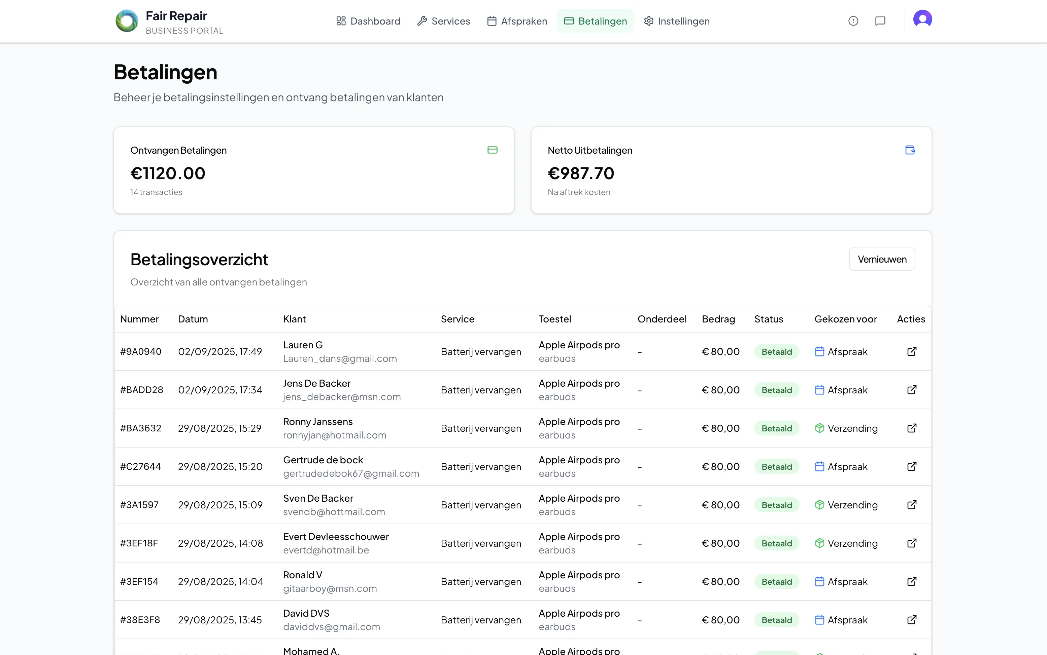The image size is (1047, 655).
Task: Email Lauren G via her address link
Action: [x=340, y=358]
